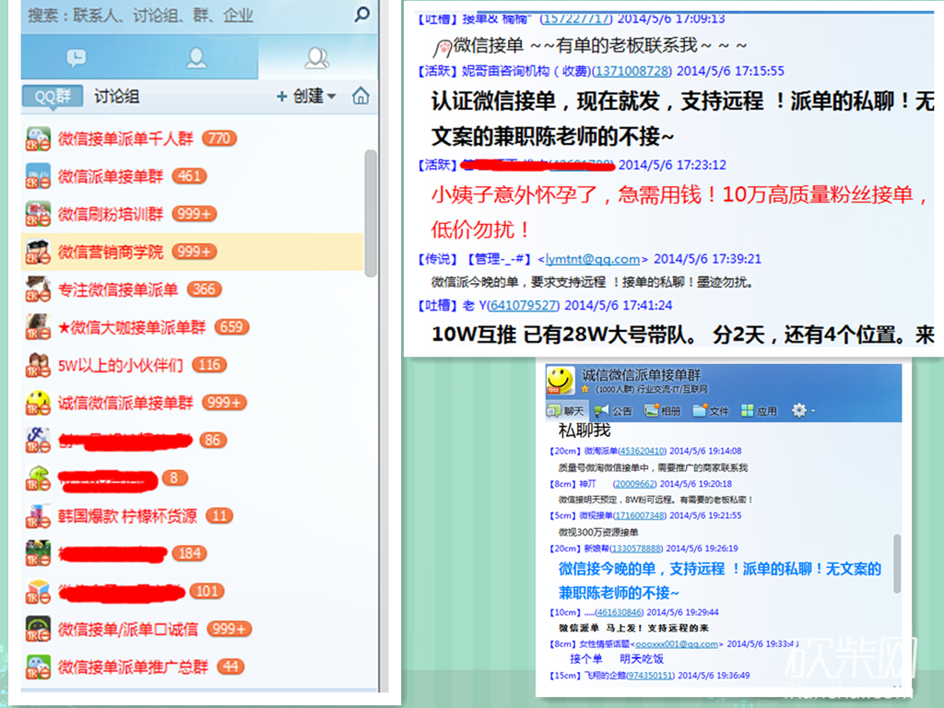This screenshot has width=944, height=708.
Task: Select the 讨论组 tab
Action: 116,96
